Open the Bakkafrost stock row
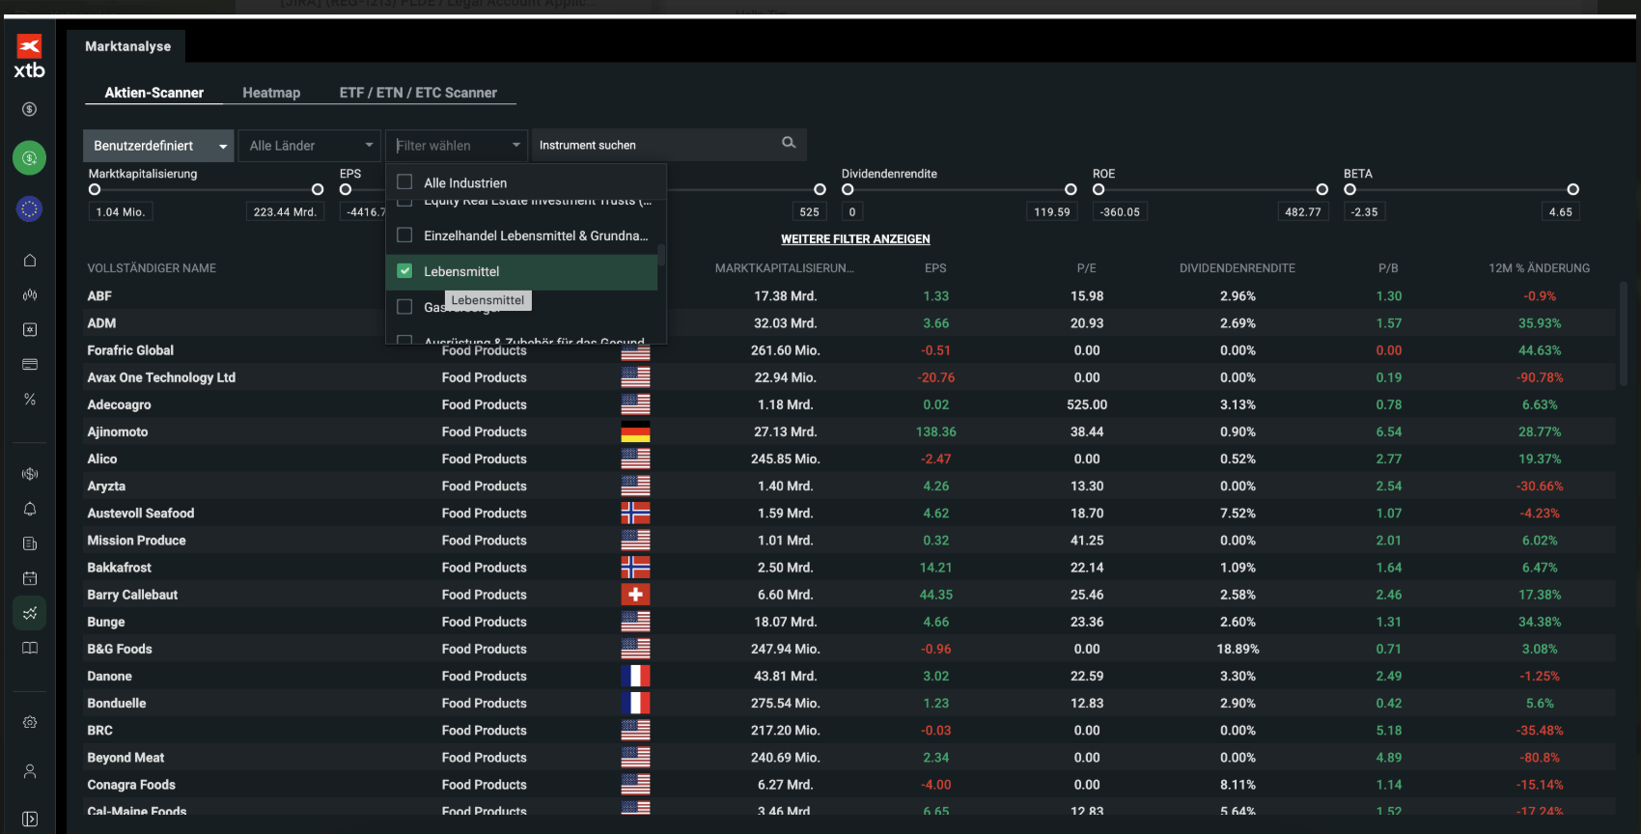 (850, 568)
